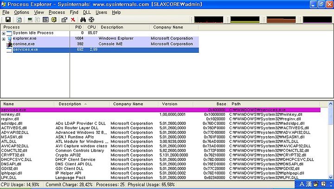
Task: Click the red X Kill Process icon
Action: point(73,20)
